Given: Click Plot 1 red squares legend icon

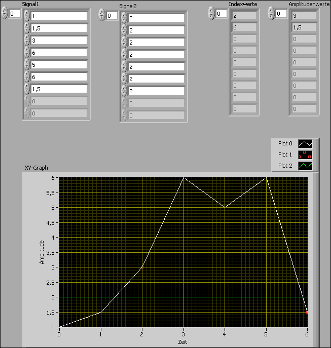Looking at the screenshot, I should [x=305, y=154].
